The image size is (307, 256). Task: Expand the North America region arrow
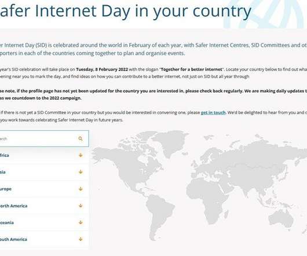click(81, 206)
